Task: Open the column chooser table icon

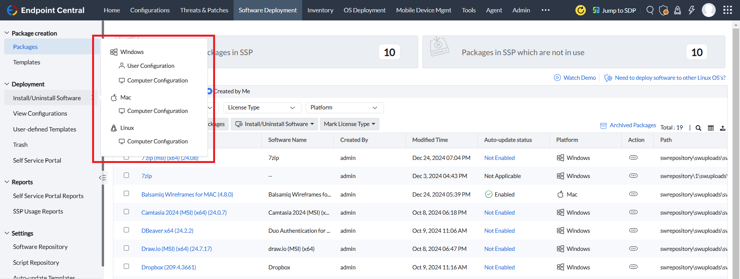Action: pyautogui.click(x=711, y=128)
